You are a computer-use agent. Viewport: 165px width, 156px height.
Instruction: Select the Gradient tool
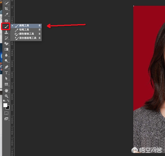coord(6,49)
